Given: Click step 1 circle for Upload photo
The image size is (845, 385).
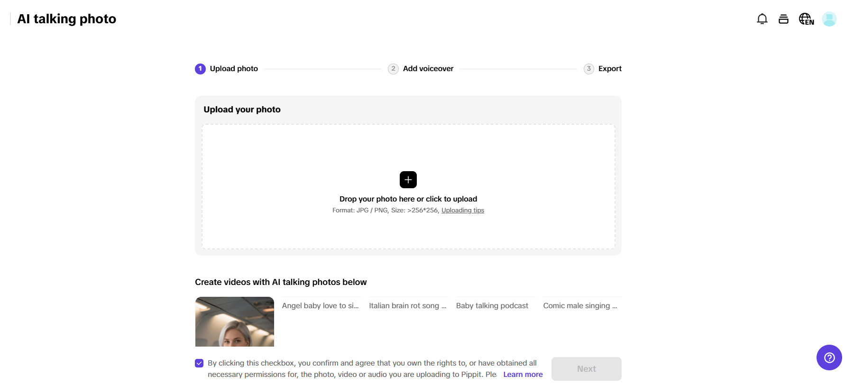Looking at the screenshot, I should click(x=200, y=69).
